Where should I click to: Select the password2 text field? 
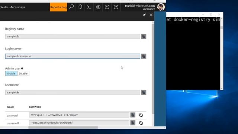[79, 123]
